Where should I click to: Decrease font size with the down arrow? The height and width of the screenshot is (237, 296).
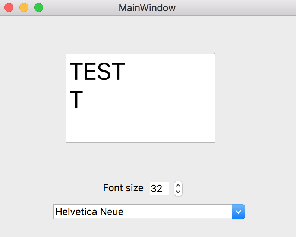(x=178, y=192)
